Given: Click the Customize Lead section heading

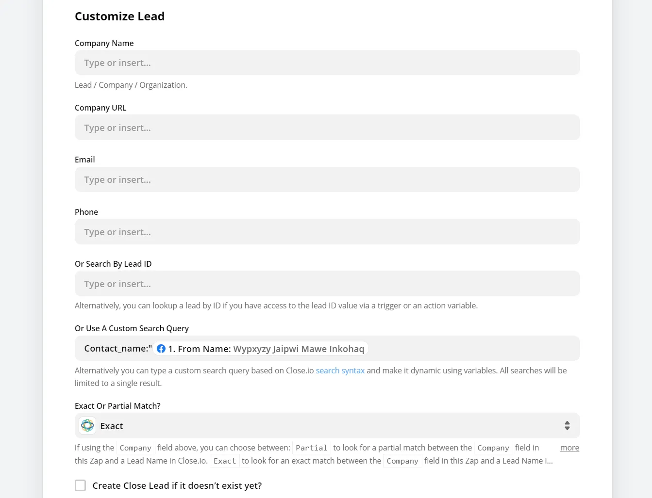Looking at the screenshot, I should [119, 16].
